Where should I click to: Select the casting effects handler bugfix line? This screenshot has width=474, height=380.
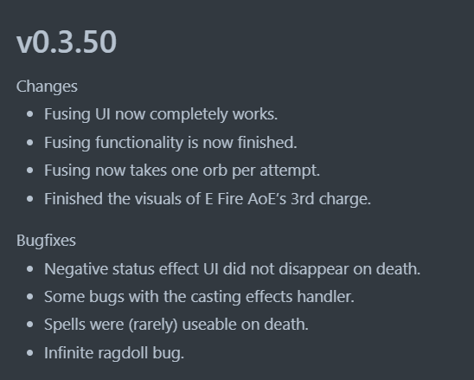(199, 297)
